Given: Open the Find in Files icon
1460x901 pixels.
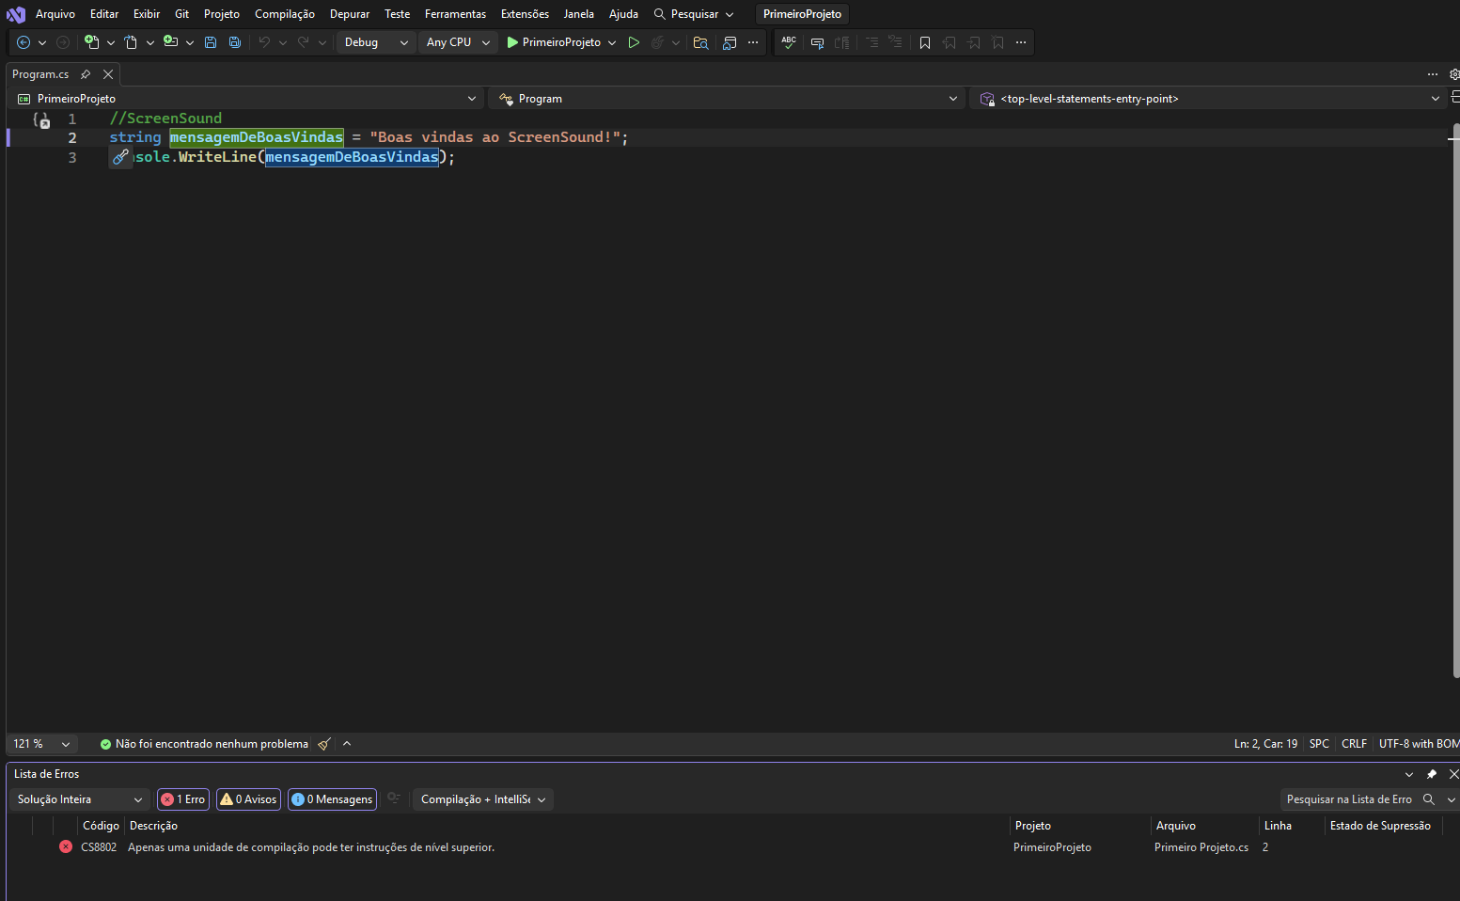Looking at the screenshot, I should (700, 42).
